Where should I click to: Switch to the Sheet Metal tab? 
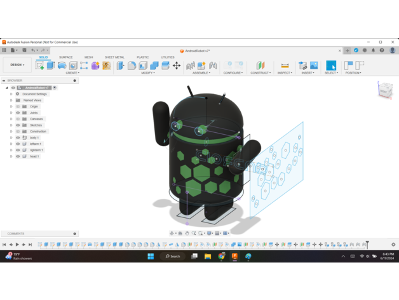[114, 57]
